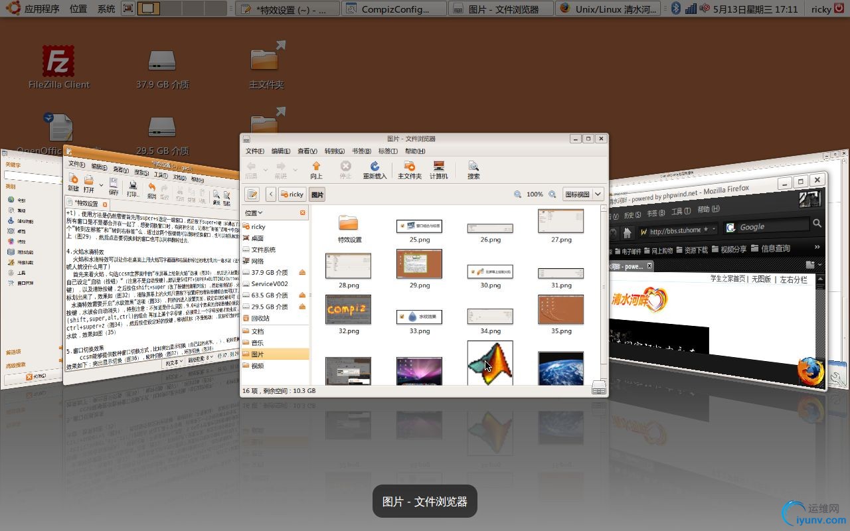Open the 特效设置 folder in file browser
Viewport: 850px width, 531px height.
pyautogui.click(x=349, y=228)
